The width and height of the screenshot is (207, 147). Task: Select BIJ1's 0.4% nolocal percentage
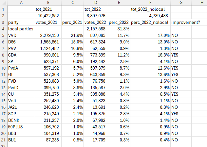point(150,140)
